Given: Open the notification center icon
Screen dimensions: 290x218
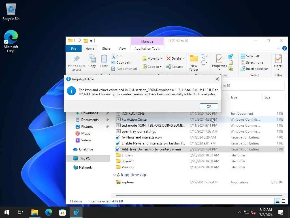Looking at the screenshot, I should click(x=281, y=212).
